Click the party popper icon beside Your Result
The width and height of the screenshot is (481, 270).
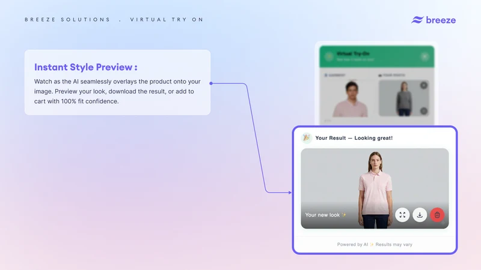306,138
